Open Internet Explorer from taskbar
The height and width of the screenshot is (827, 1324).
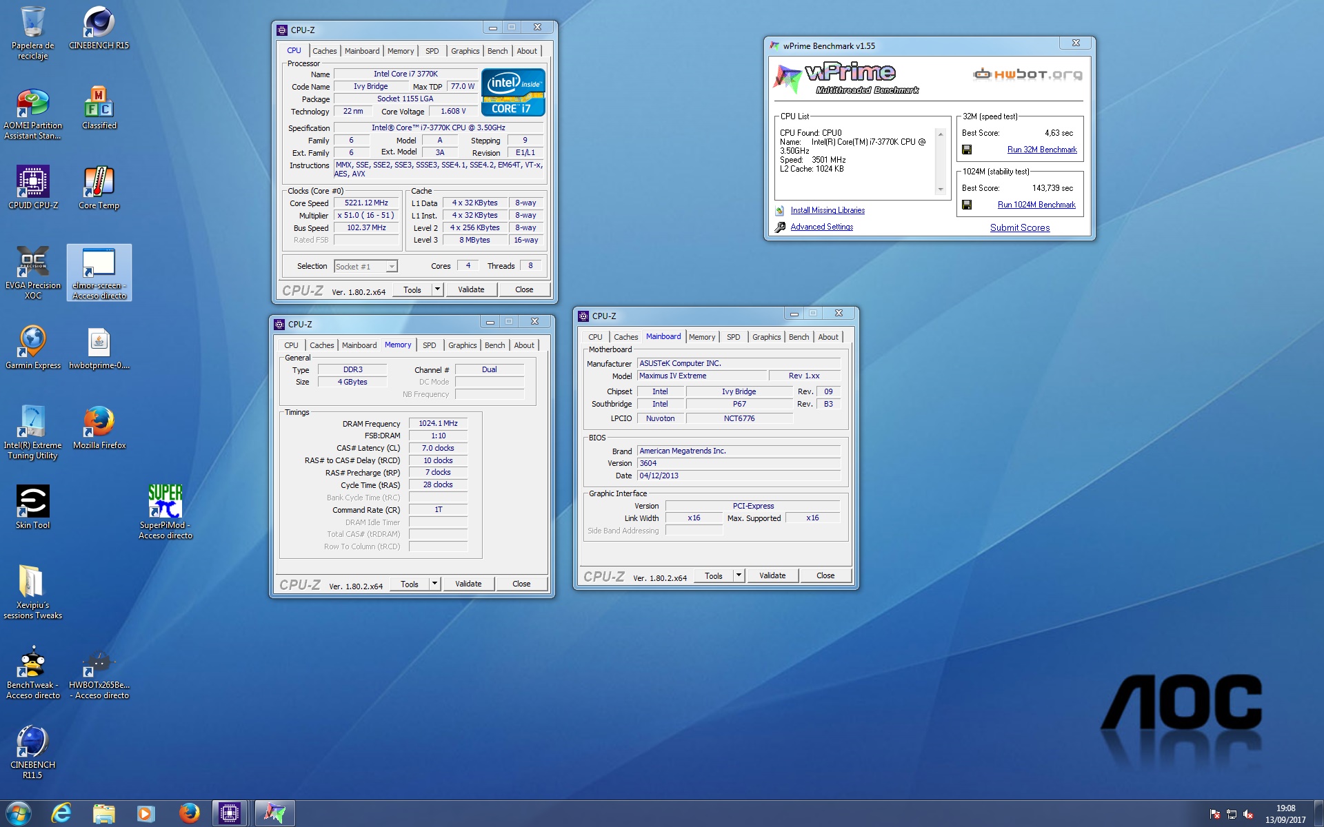coord(61,813)
